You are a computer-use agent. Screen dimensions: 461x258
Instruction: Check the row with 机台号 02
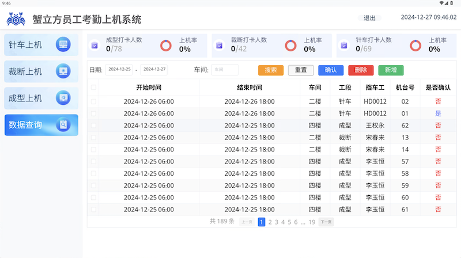(x=93, y=101)
